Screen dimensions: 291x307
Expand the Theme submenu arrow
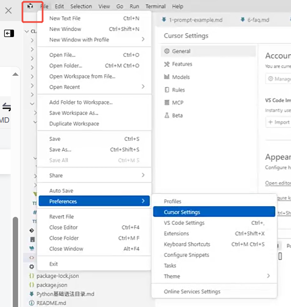click(268, 276)
